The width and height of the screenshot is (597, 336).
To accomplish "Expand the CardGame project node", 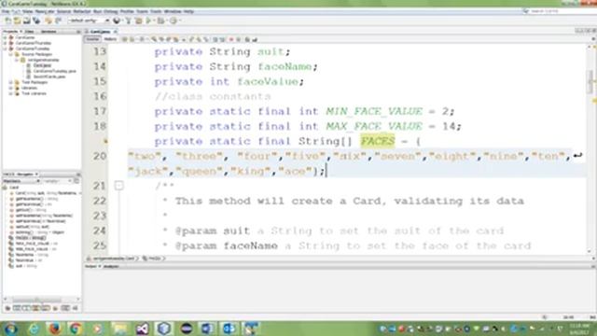I will [x=5, y=37].
